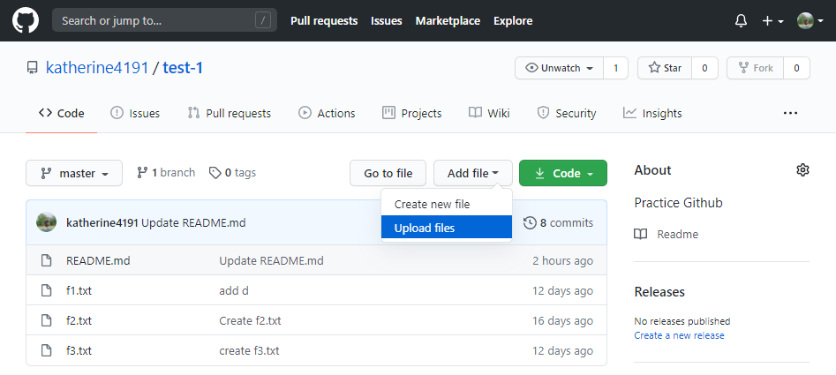
Task: Click the Fork button
Action: [x=755, y=68]
